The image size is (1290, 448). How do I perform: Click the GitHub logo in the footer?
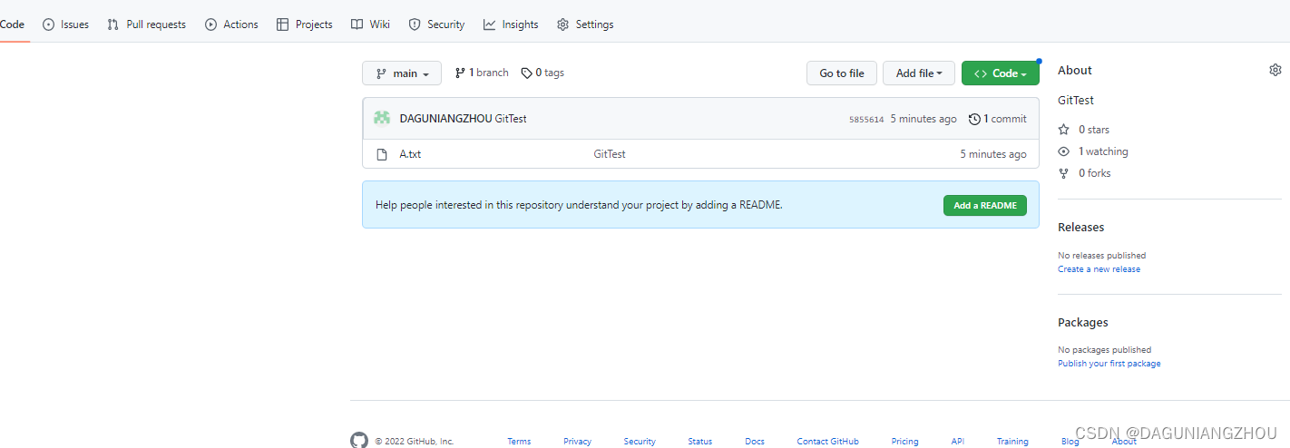pos(359,441)
